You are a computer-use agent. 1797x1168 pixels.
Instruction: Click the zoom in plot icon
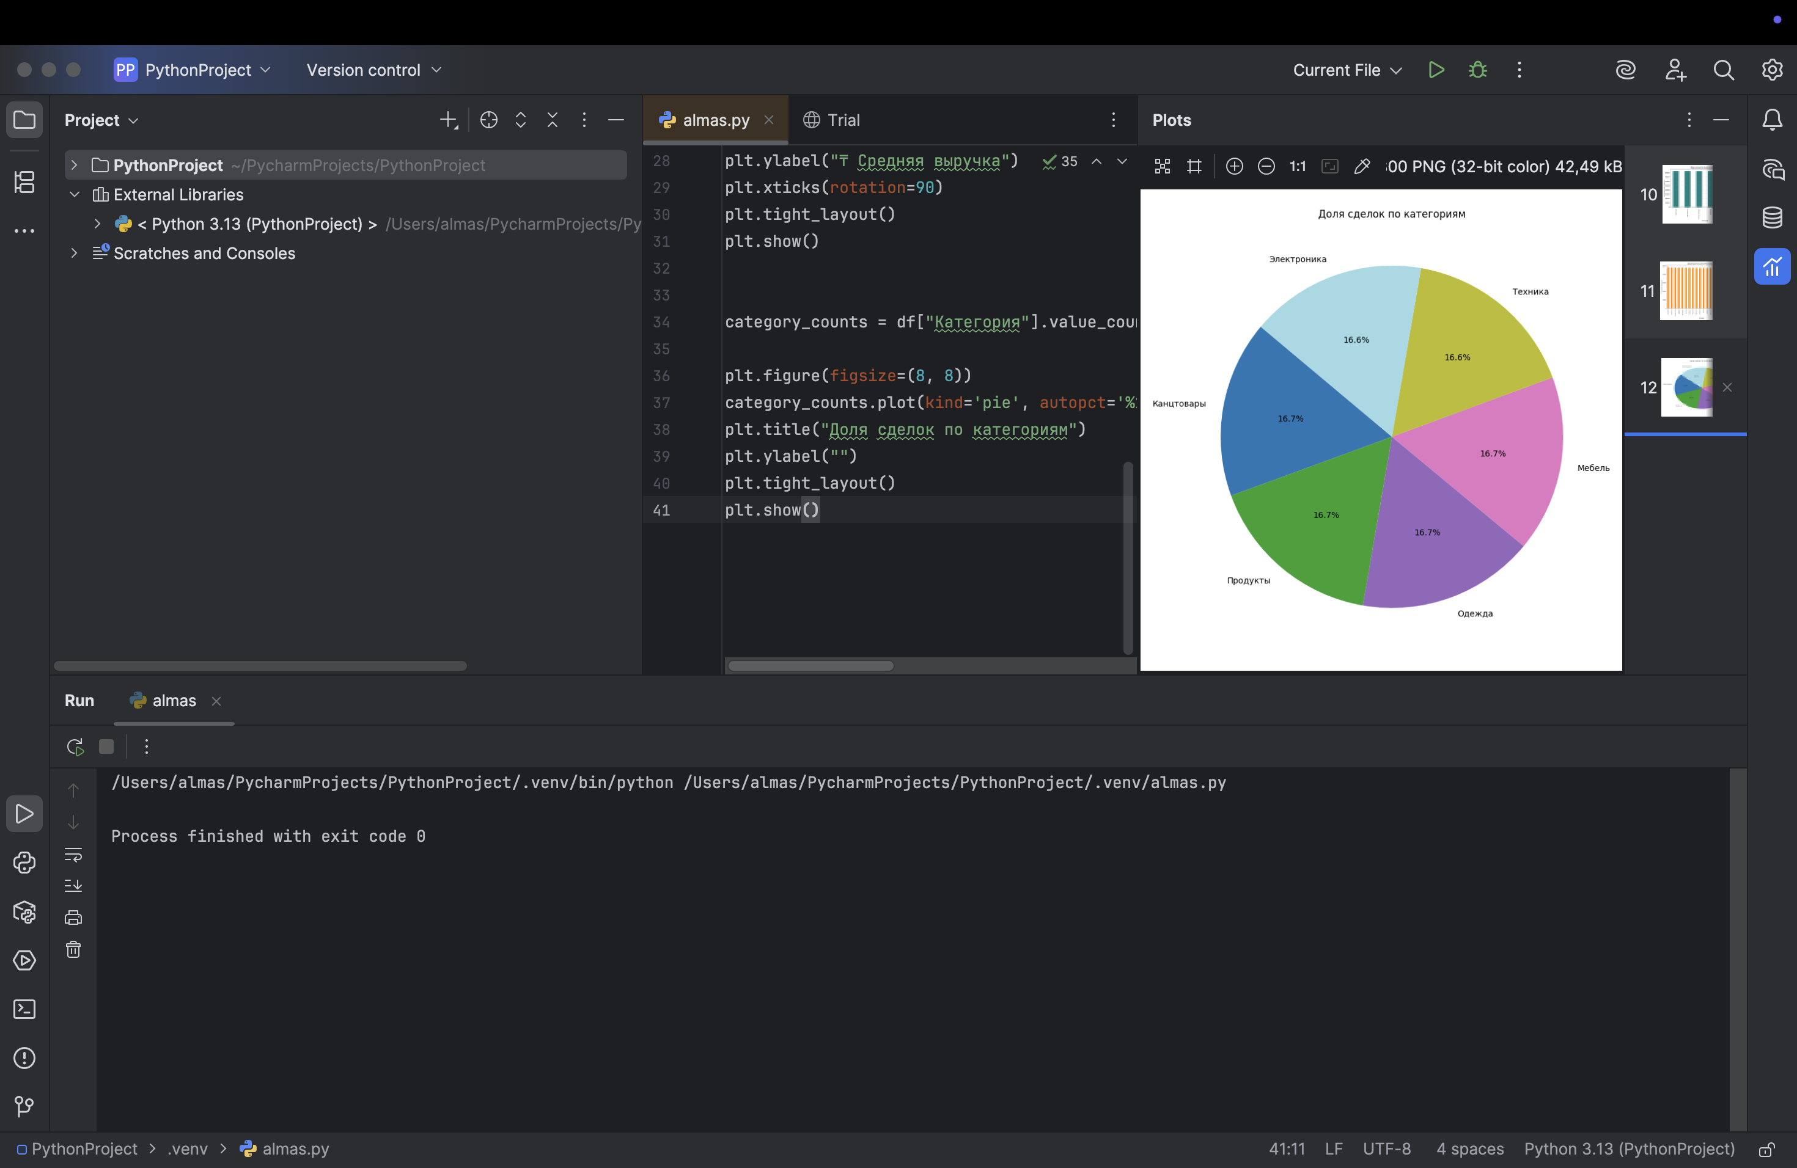coord(1235,166)
